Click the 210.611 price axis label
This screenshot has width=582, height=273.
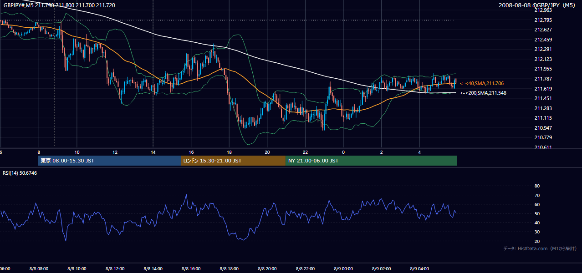543,147
